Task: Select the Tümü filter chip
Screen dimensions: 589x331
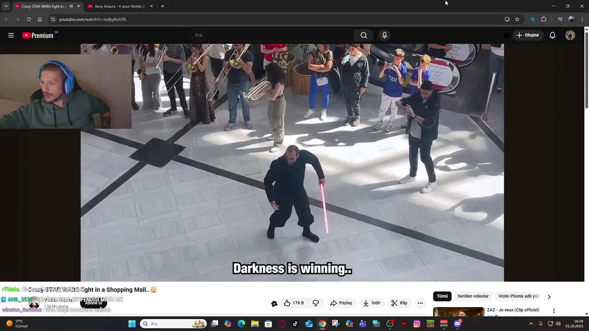Action: [442, 297]
